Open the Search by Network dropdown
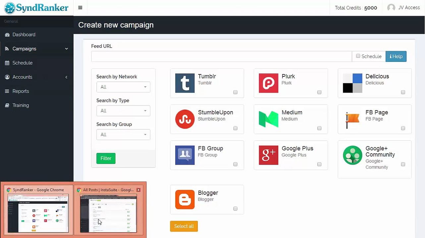This screenshot has height=238, width=425. click(123, 87)
